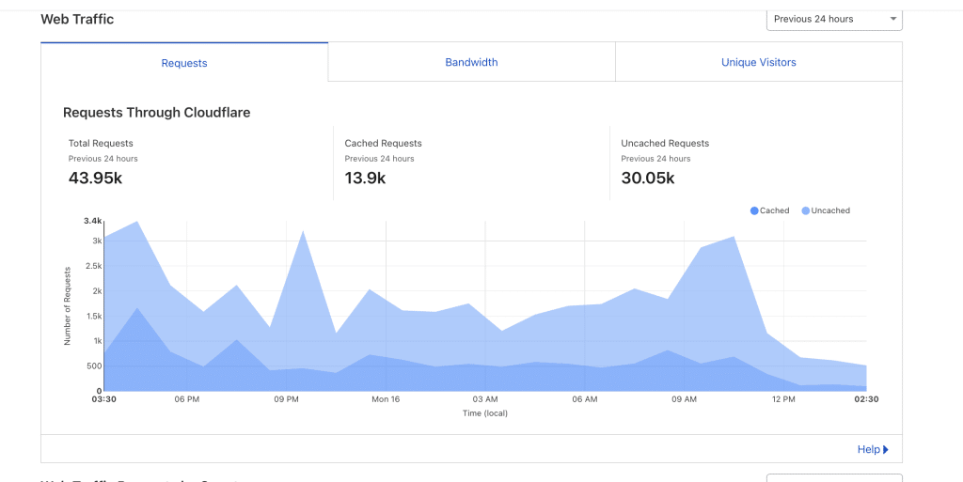This screenshot has height=482, width=963.
Task: Click the Uncached Requests 30.05k figure
Action: (648, 178)
